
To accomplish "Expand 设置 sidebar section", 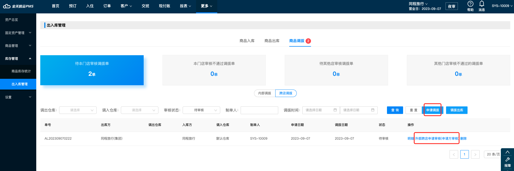I will point(18,97).
